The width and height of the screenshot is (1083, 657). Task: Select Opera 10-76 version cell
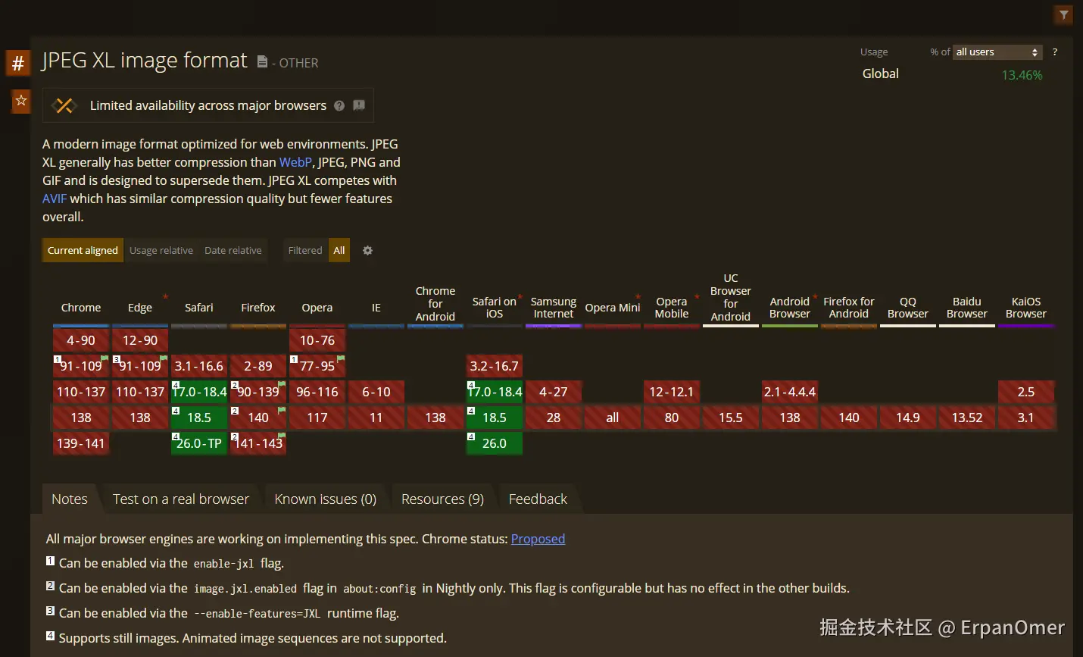coord(317,340)
